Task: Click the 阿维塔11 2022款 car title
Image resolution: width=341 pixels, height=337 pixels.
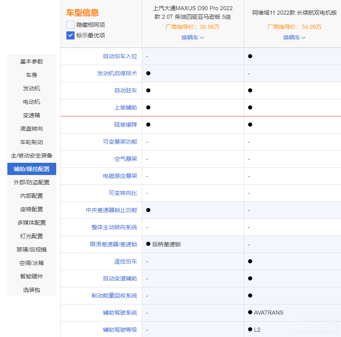Action: coord(294,13)
